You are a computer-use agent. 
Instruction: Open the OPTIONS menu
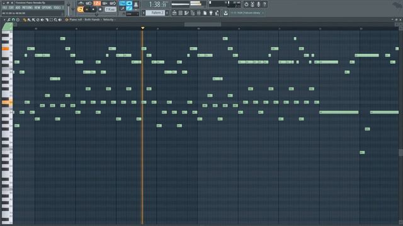(x=47, y=8)
